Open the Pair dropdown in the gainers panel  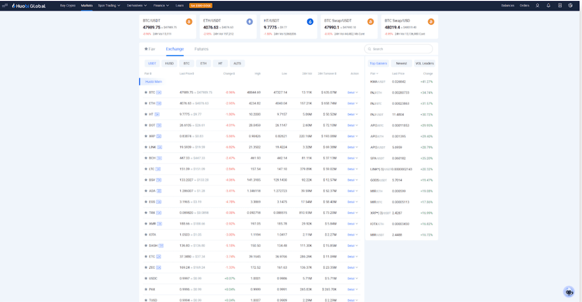coord(374,73)
